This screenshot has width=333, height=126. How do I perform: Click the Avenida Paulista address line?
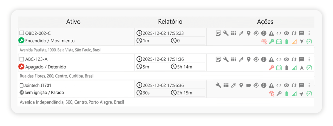coord(60,50)
